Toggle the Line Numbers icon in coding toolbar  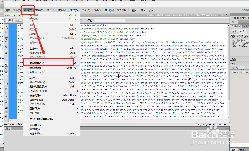[6, 65]
